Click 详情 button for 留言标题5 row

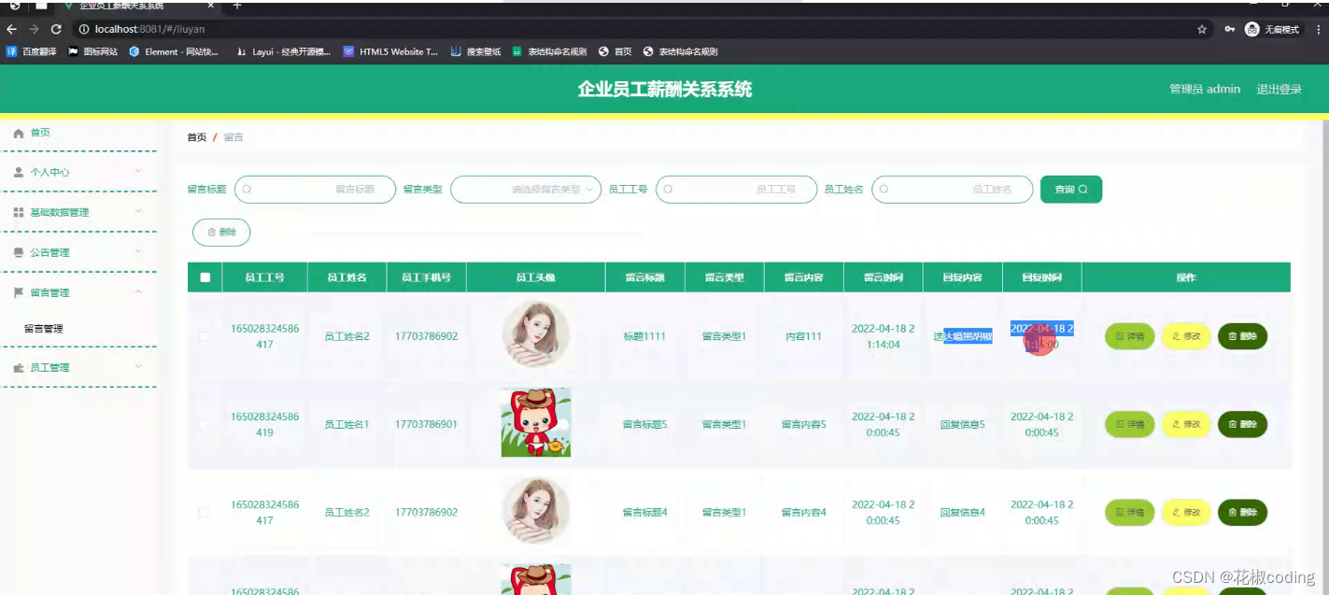coord(1129,424)
